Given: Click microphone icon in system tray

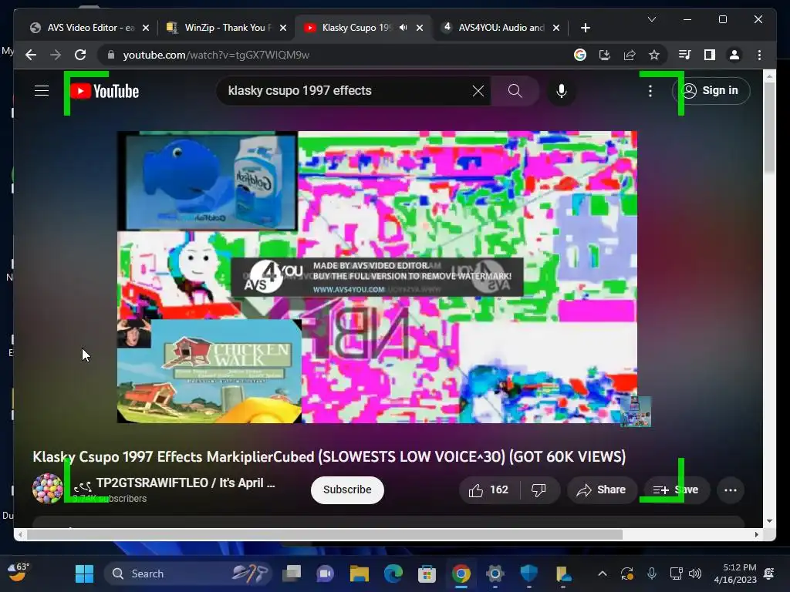Looking at the screenshot, I should [x=651, y=573].
